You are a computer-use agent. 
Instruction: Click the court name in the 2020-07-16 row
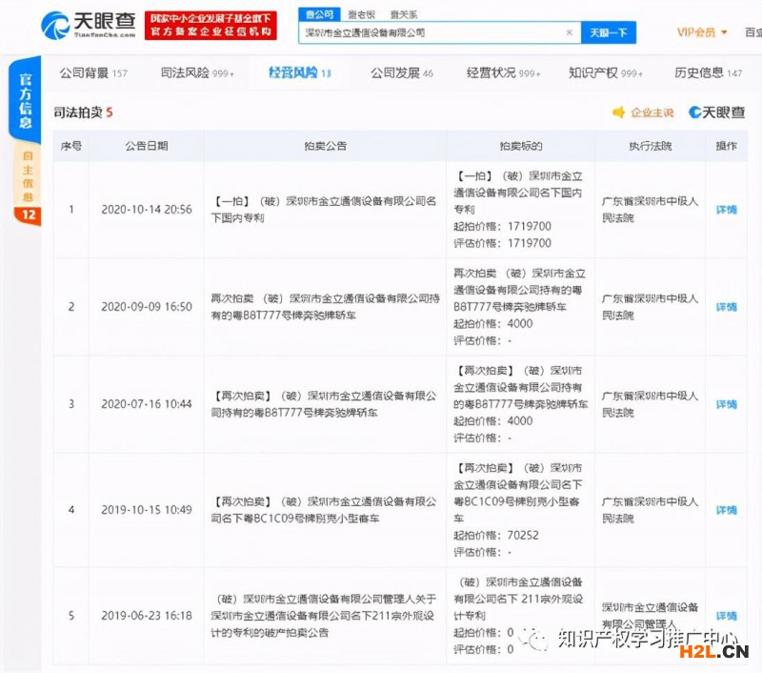[x=651, y=404]
